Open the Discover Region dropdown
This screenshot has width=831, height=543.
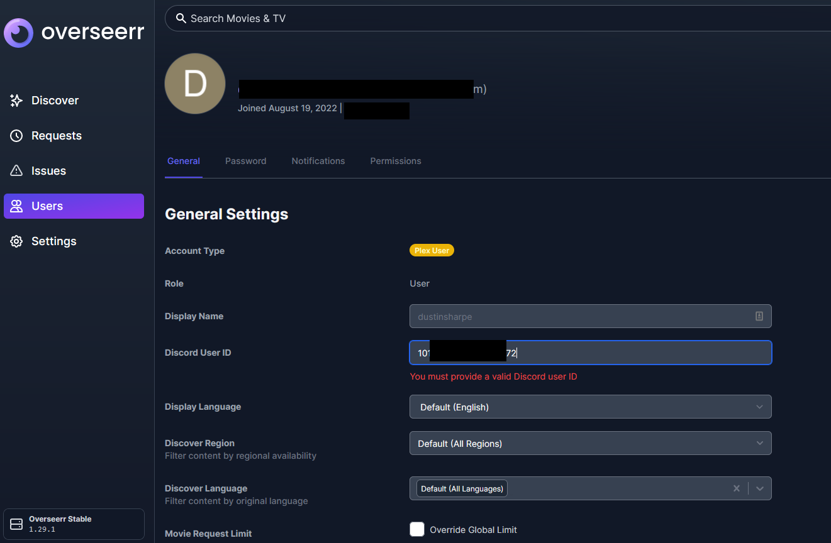pyautogui.click(x=590, y=443)
